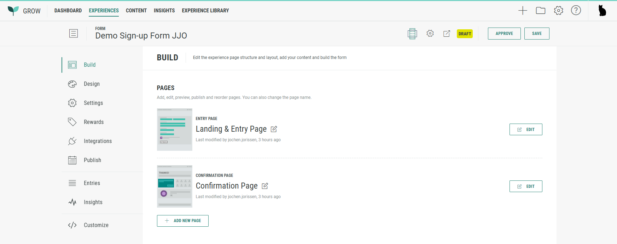The height and width of the screenshot is (244, 617).
Task: Click the pencil icon beside Landing & Entry Page
Action: pyautogui.click(x=274, y=129)
